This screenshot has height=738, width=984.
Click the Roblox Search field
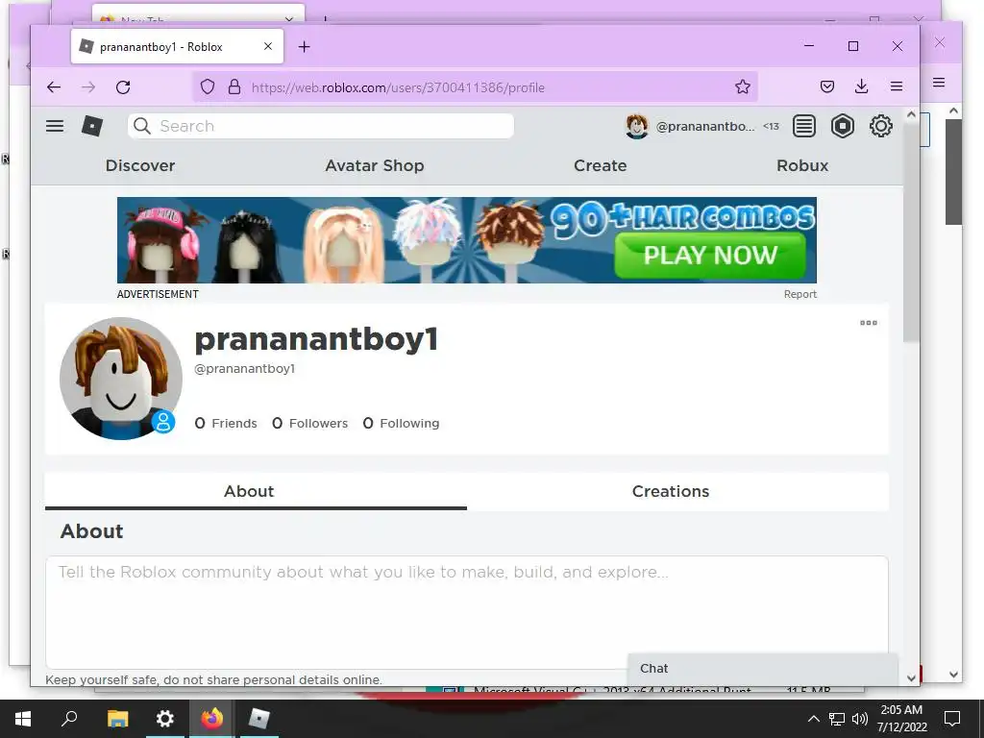tap(321, 126)
